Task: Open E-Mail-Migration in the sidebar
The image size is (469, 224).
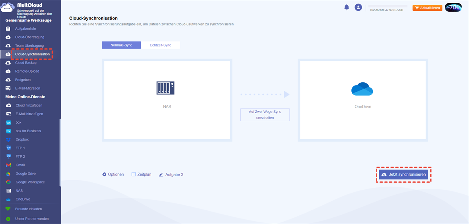Action: 28,89
